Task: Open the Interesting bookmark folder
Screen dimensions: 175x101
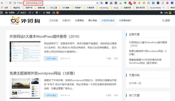Action: (102, 8)
